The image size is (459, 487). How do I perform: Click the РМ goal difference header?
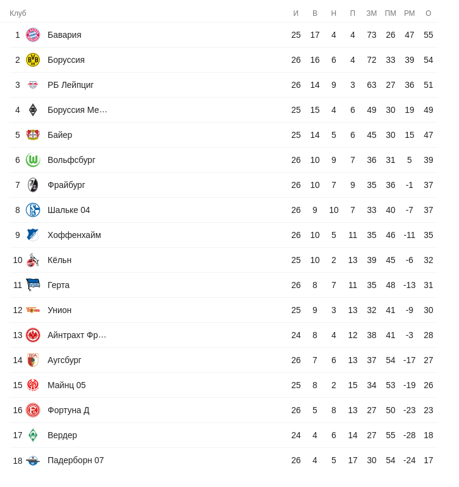point(410,13)
